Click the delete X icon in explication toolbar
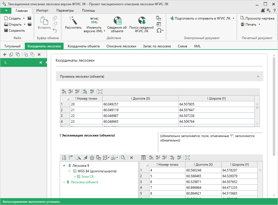 pos(132,158)
